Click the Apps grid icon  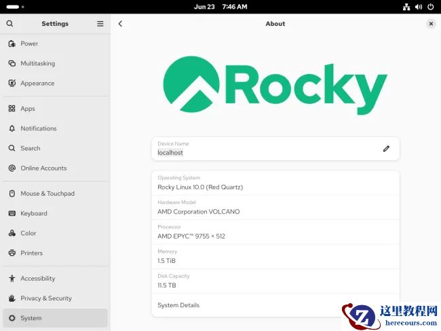(12, 109)
